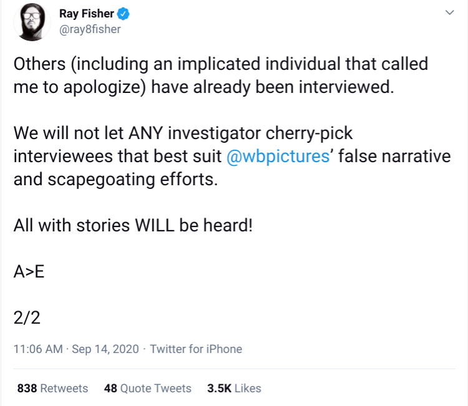
Task: Click the Ray Fisher display name
Action: point(87,14)
